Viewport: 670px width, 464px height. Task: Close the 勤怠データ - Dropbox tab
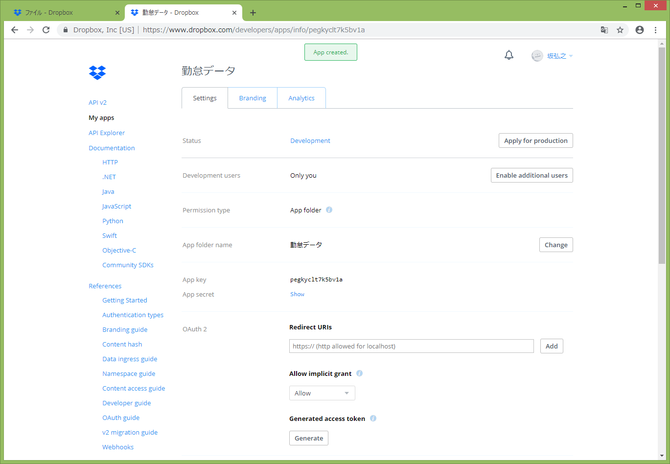[x=234, y=13]
